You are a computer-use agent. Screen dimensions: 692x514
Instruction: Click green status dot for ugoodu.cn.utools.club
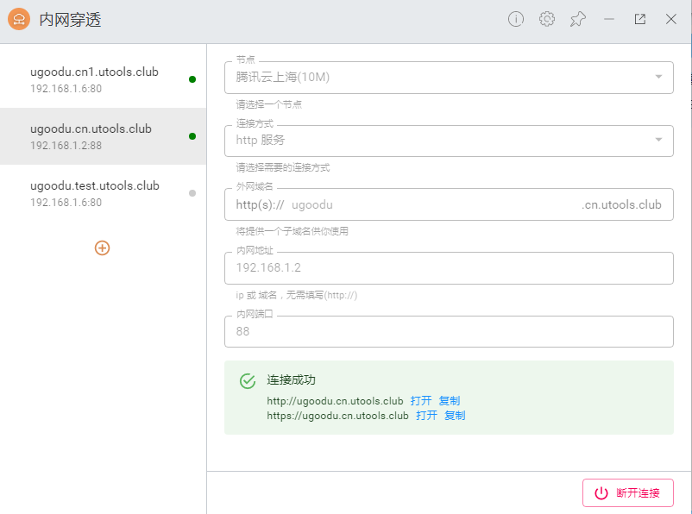pos(192,136)
